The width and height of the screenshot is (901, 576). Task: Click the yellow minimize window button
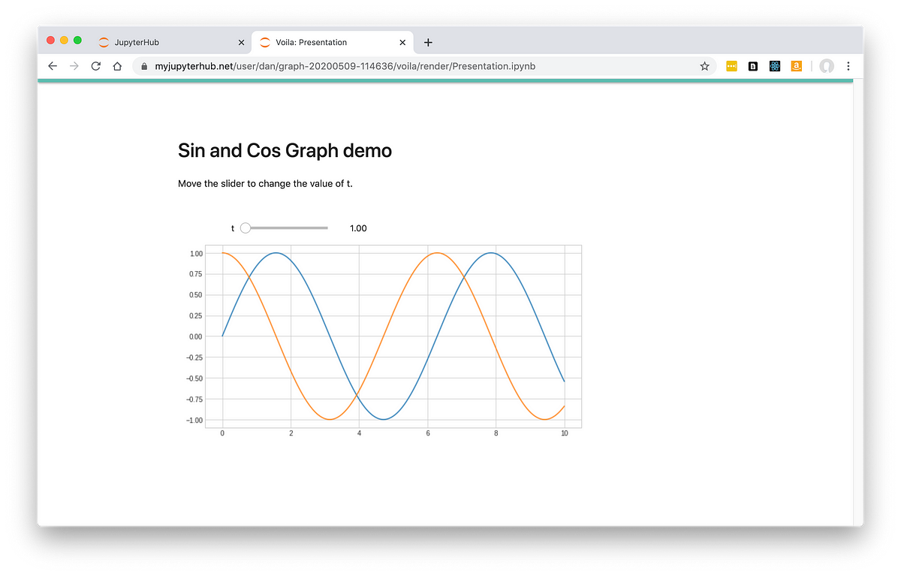(64, 40)
